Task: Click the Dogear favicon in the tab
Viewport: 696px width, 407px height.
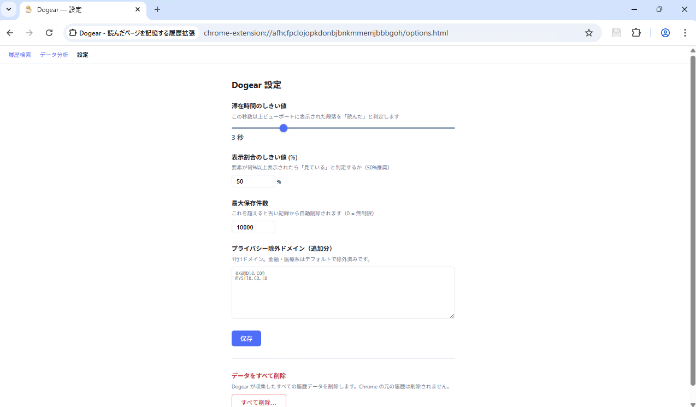Action: coord(28,9)
